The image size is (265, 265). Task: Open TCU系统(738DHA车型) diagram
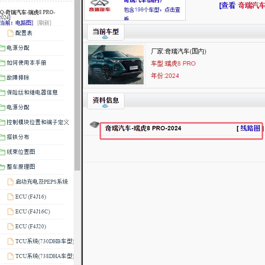pyautogui.click(x=44, y=256)
